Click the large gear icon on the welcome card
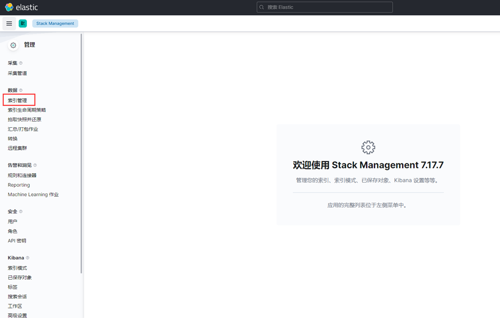Screen dimensions: 500x318 coord(368,147)
